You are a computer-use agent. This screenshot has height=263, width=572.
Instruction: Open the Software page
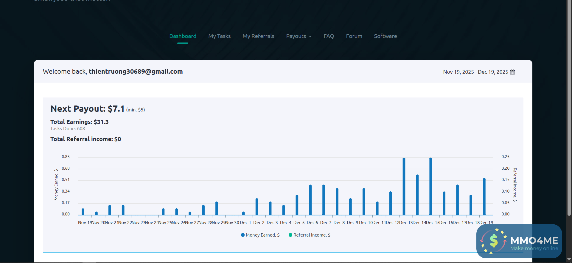(x=385, y=36)
